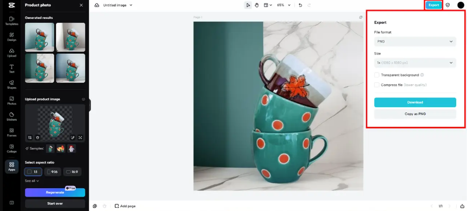Image resolution: width=467 pixels, height=211 pixels.
Task: Open the profile avatar menu
Action: tap(461, 5)
